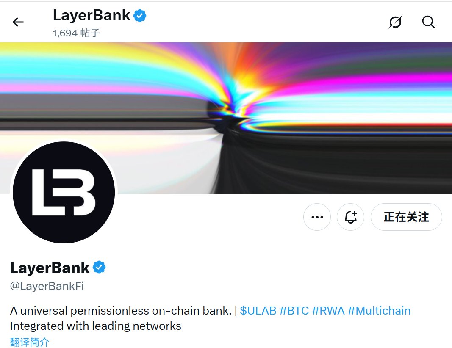Click 翻译简介 to translate bio
Viewport: 452px width, 348px height.
[x=30, y=342]
